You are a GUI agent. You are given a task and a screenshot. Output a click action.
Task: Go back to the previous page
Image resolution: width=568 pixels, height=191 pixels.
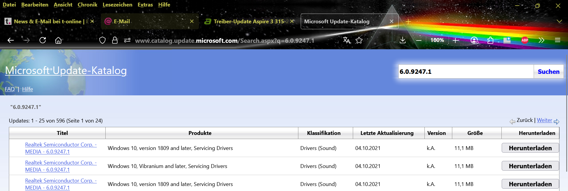click(11, 40)
